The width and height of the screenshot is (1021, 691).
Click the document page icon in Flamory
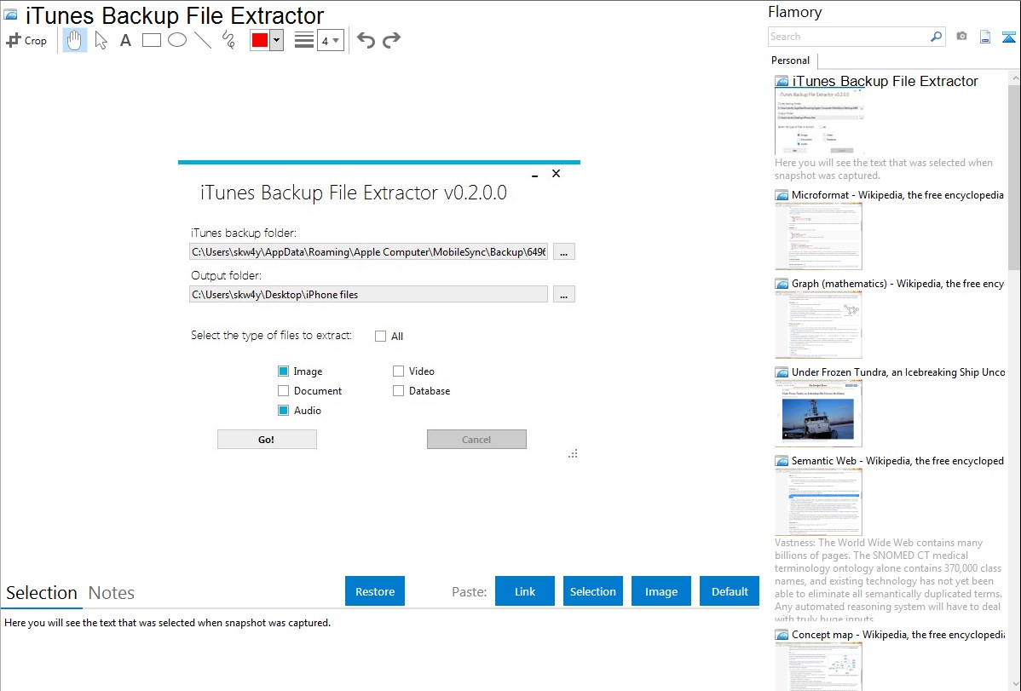pyautogui.click(x=985, y=37)
